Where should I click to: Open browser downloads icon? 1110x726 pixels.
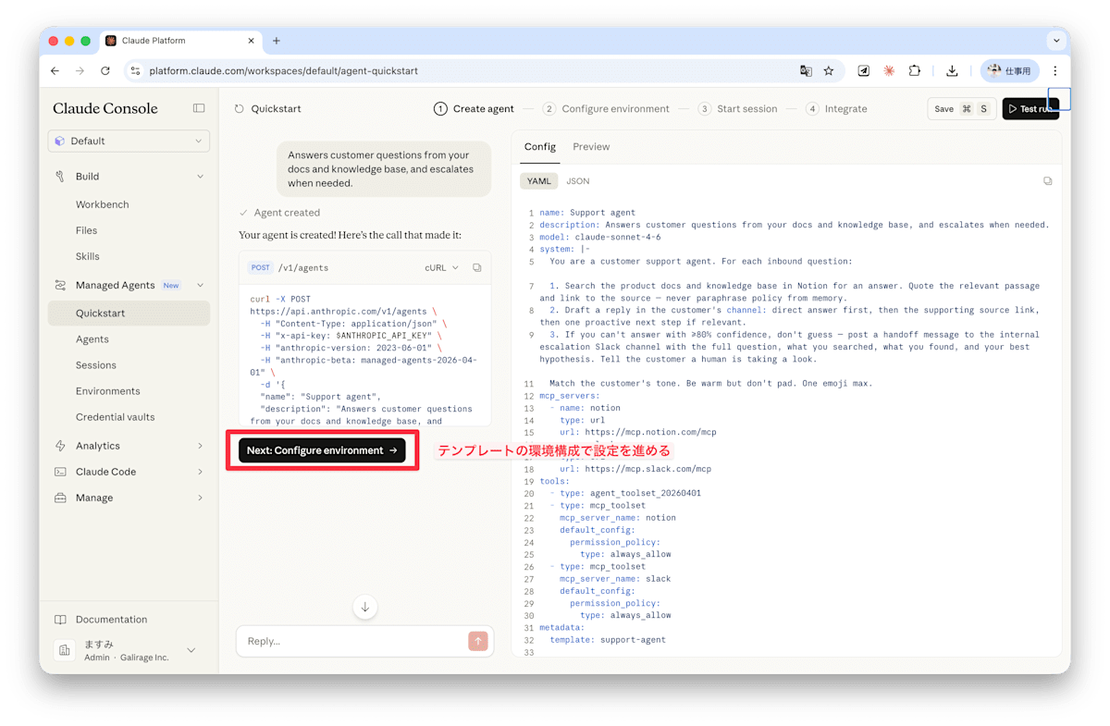coord(952,70)
